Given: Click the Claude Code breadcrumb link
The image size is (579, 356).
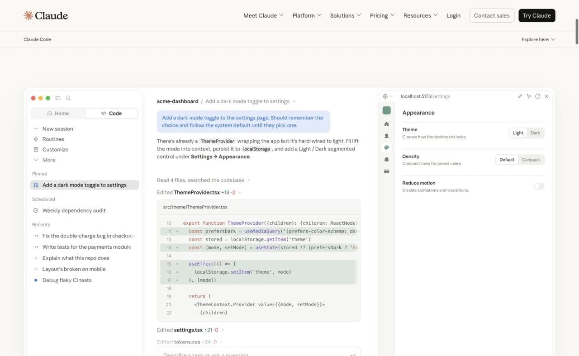Looking at the screenshot, I should tap(37, 39).
